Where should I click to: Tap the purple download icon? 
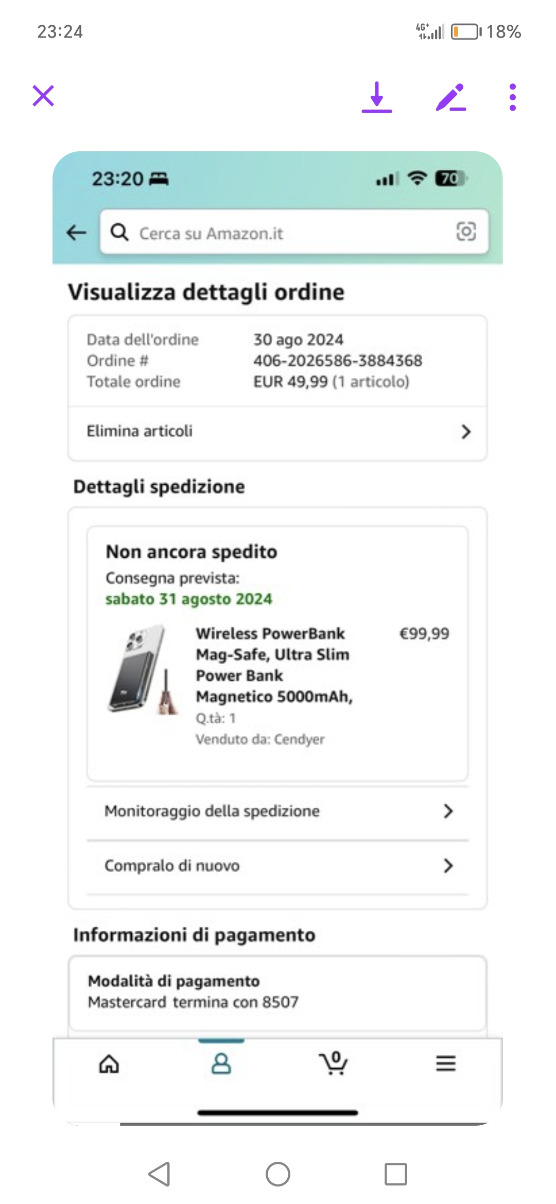376,97
